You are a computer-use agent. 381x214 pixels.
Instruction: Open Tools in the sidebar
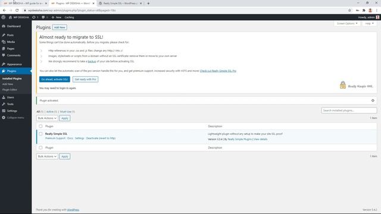pyautogui.click(x=10, y=104)
